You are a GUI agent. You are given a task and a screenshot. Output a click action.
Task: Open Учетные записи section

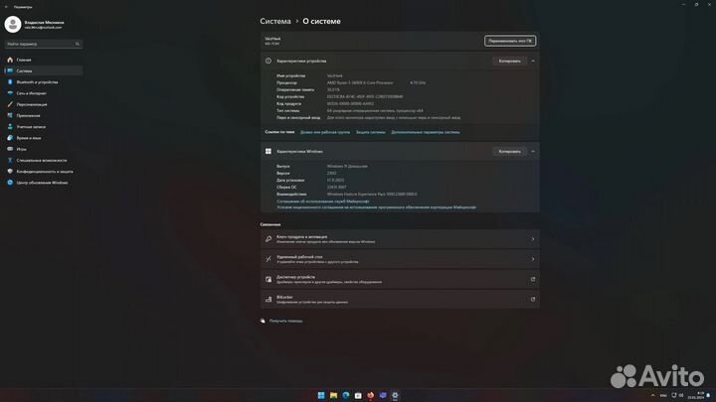pos(32,126)
